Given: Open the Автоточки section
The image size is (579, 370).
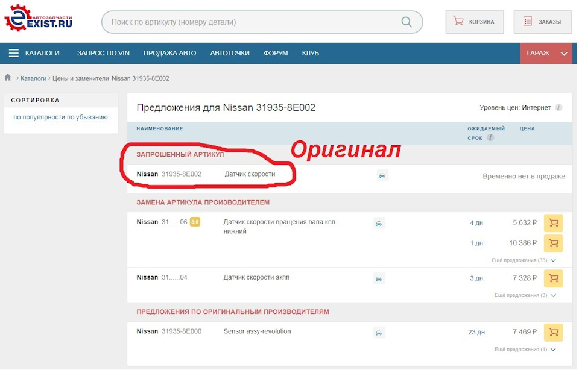Looking at the screenshot, I should pyautogui.click(x=230, y=53).
